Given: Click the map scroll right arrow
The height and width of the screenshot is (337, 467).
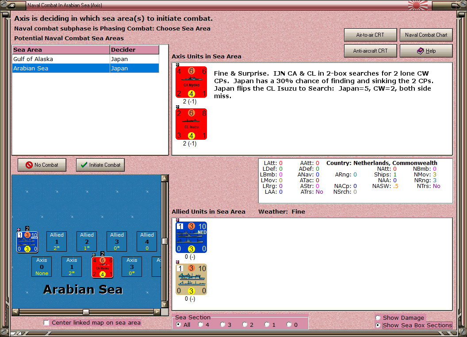Looking at the screenshot, I should tap(157, 312).
